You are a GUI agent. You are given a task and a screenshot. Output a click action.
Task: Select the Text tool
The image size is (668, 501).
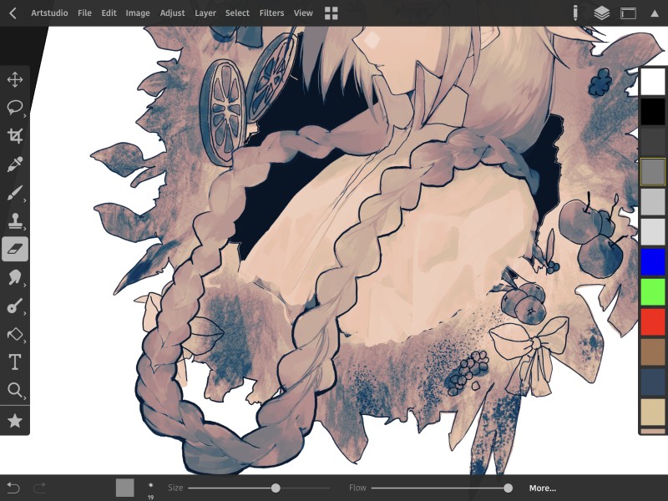pyautogui.click(x=15, y=362)
